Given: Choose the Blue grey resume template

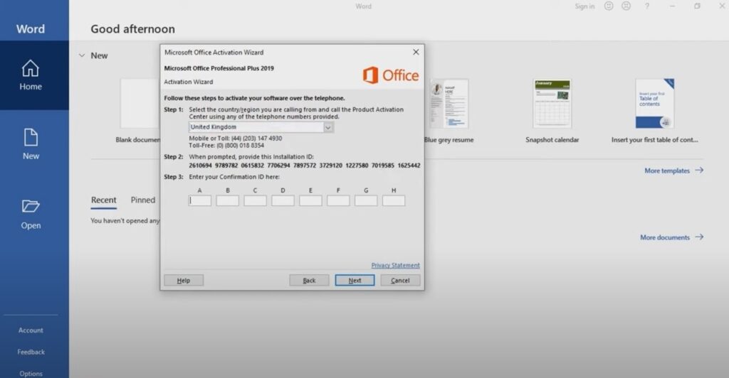Looking at the screenshot, I should [x=449, y=104].
